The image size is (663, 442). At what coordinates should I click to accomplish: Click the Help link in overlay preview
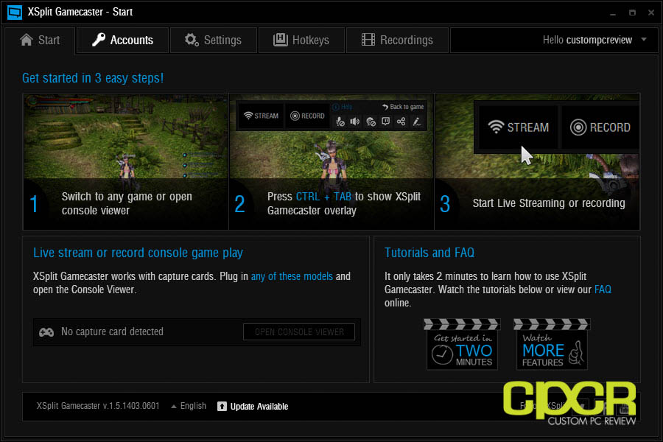tap(343, 107)
